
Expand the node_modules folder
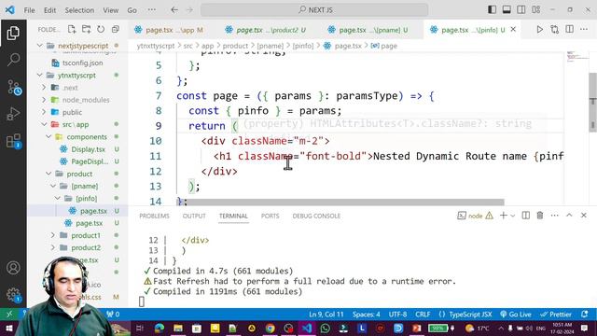point(44,100)
